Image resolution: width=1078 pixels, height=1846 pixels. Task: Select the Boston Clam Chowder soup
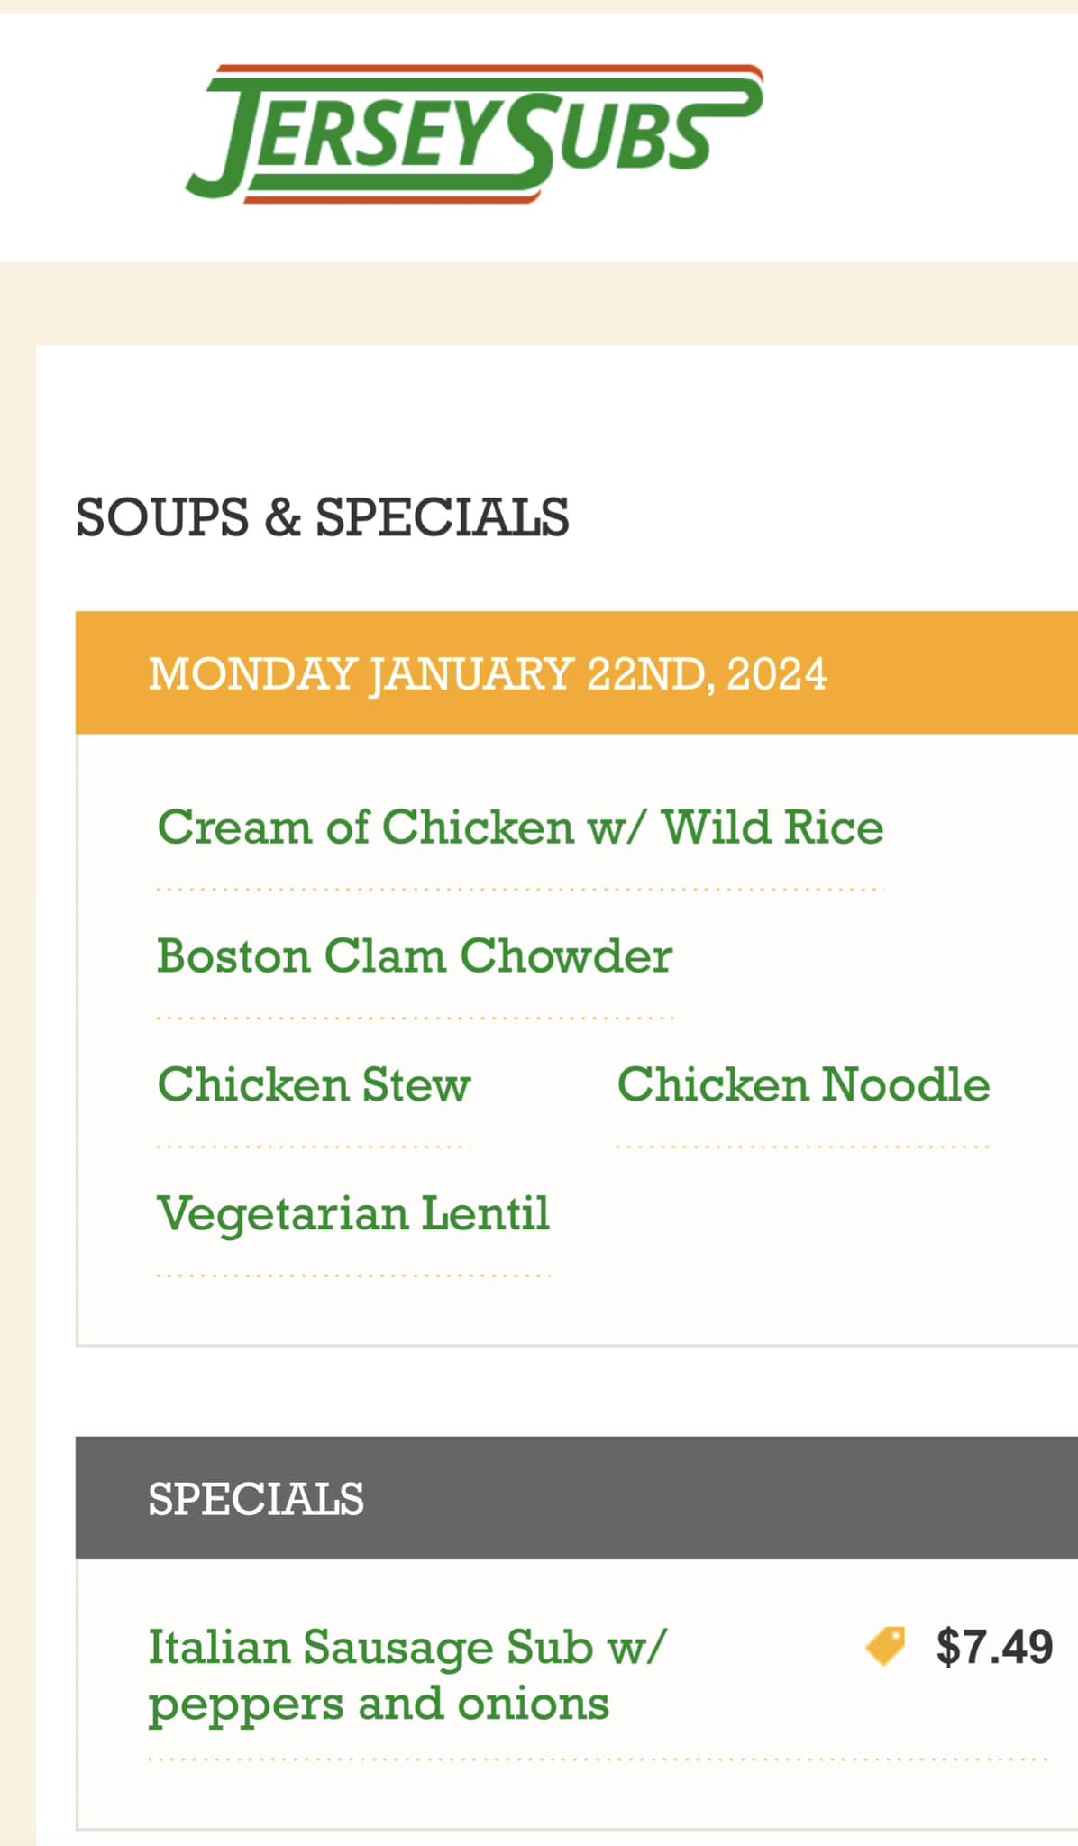point(415,955)
